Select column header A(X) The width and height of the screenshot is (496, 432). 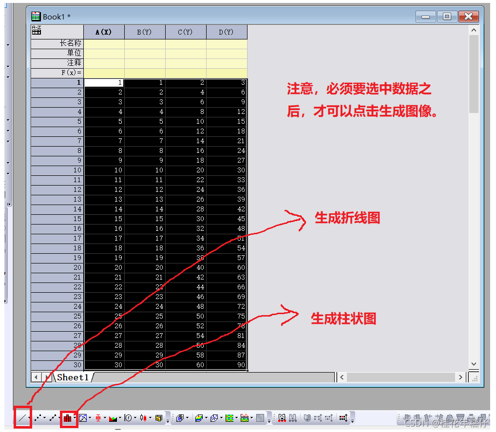[x=104, y=32]
